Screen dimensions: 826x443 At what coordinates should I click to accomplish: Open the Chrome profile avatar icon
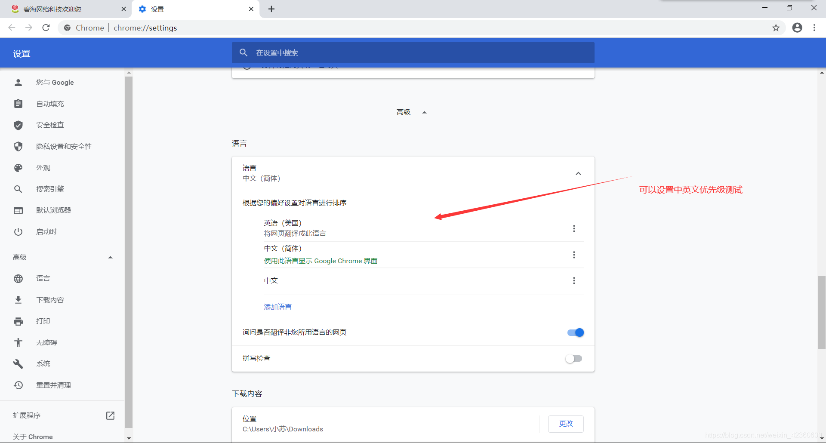click(x=797, y=28)
